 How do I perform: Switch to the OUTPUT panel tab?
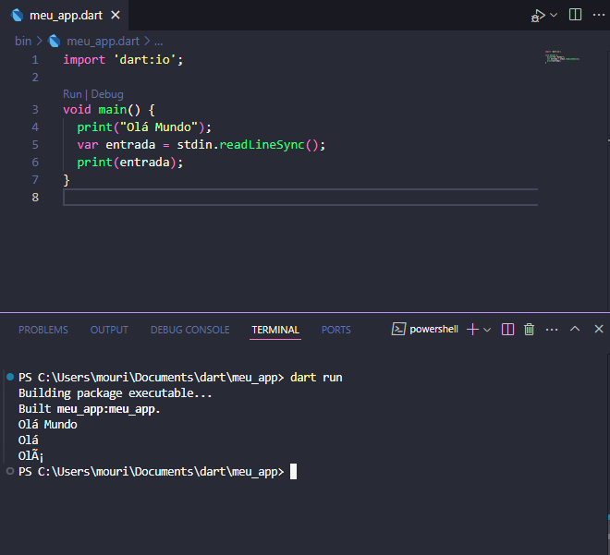[x=109, y=330]
